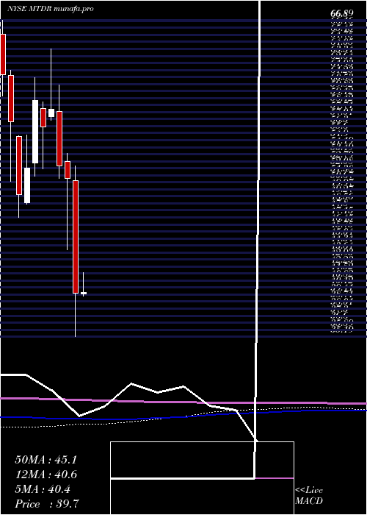The image size is (367, 515).
Task: Click the small doji candle at far right
Action: point(84,293)
